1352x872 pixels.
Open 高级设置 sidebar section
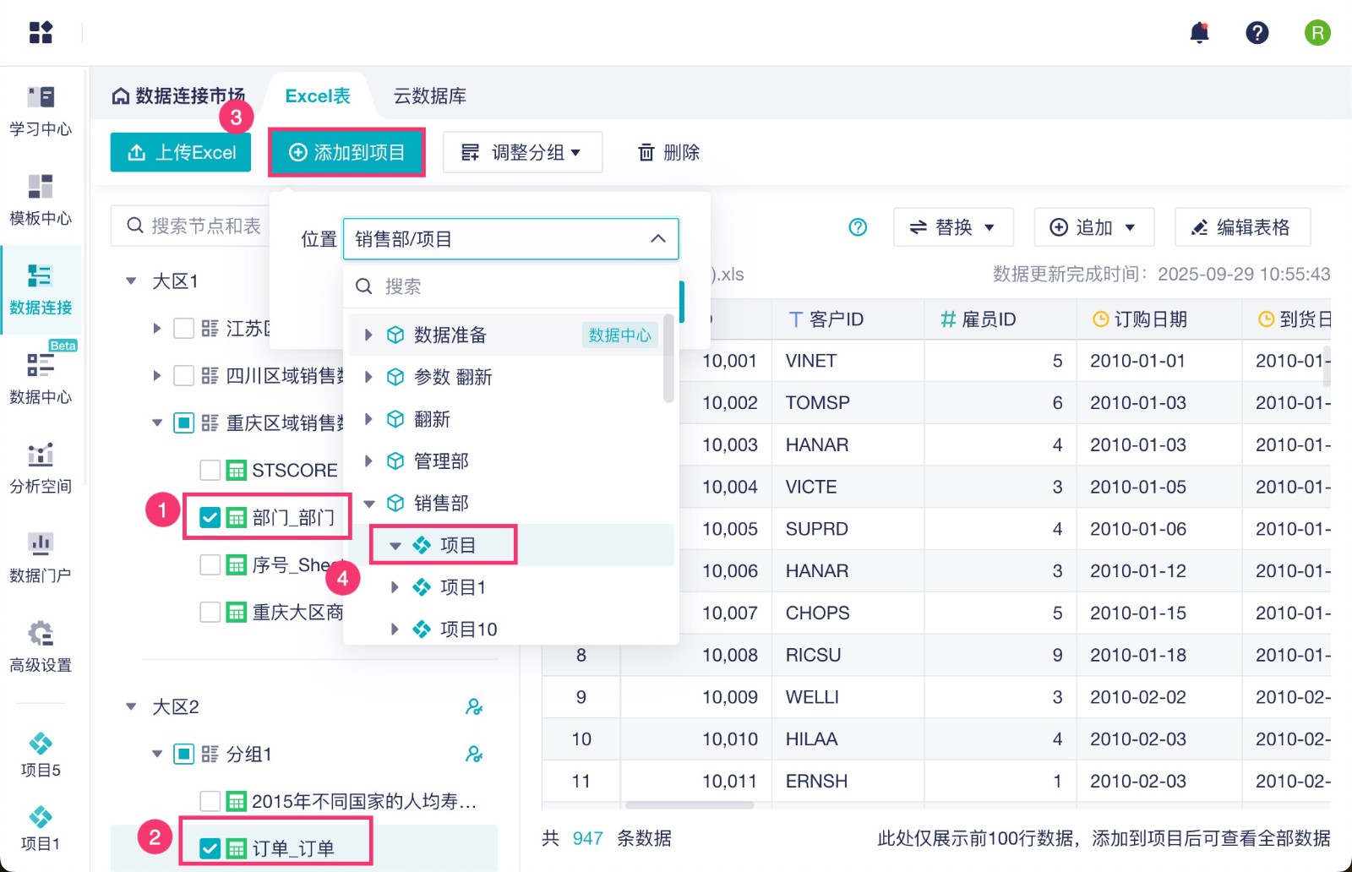pos(41,647)
